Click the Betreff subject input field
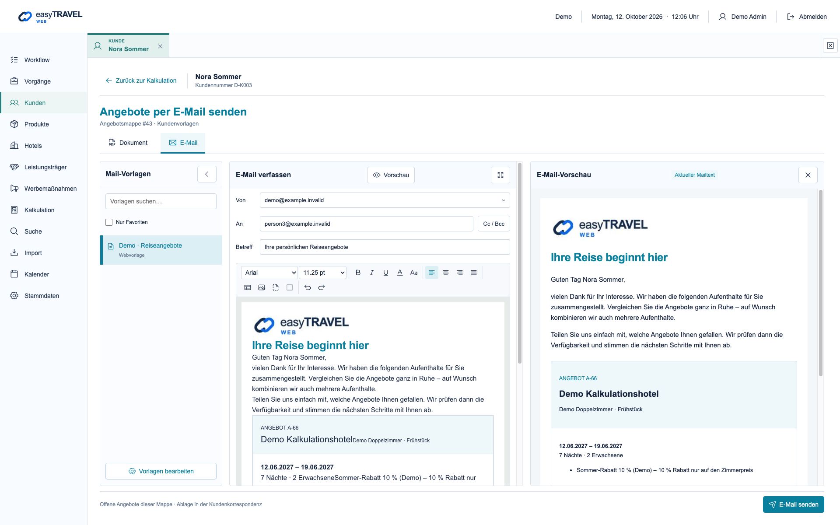840x525 pixels. [x=385, y=247]
